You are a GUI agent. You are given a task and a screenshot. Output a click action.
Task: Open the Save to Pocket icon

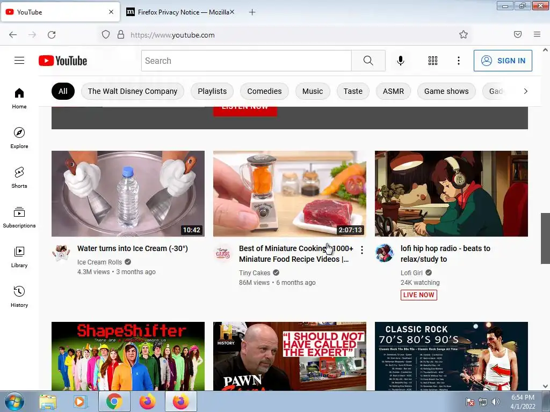pos(518,34)
